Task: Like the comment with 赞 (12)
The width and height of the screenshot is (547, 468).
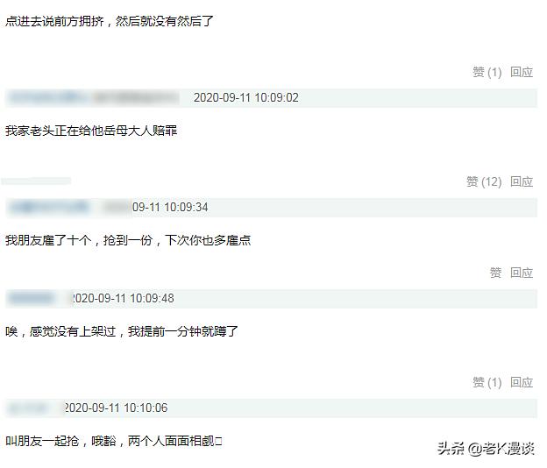Action: 484,181
